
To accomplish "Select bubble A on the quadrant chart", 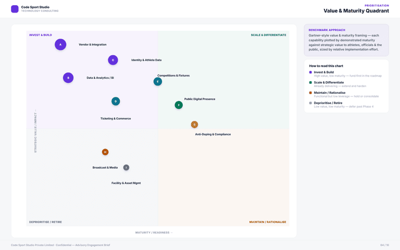I will [x=60, y=44].
